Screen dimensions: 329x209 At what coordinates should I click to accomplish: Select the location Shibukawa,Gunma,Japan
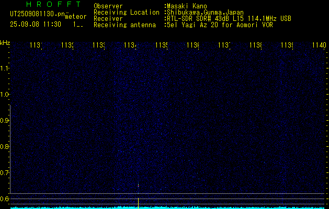[x=205, y=13]
